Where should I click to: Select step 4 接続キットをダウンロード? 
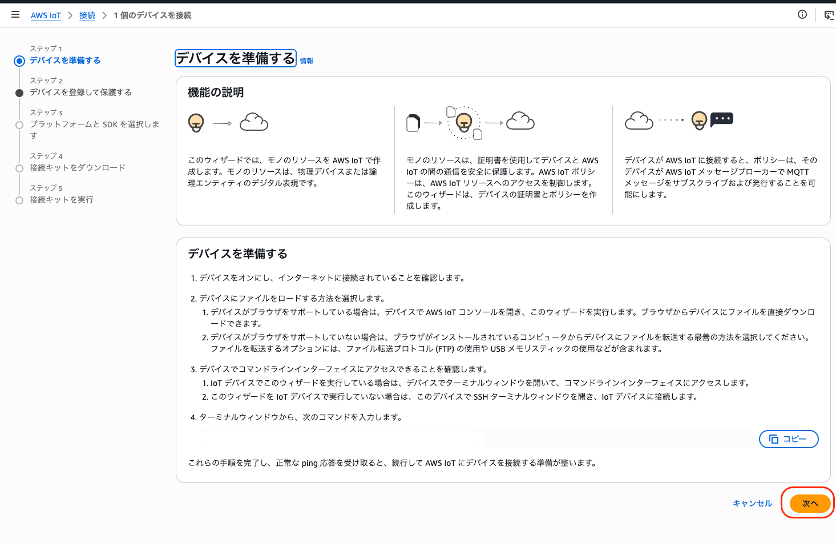(x=78, y=168)
